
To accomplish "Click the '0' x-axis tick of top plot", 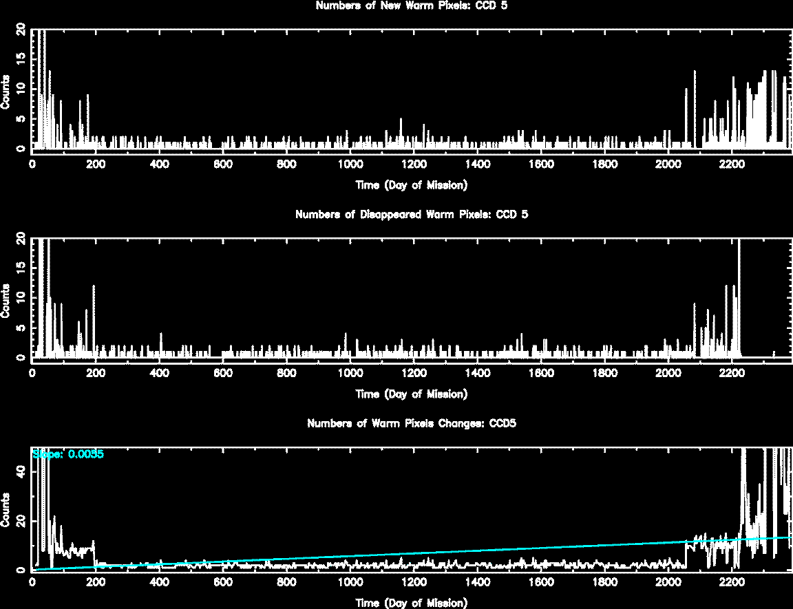I will [32, 164].
